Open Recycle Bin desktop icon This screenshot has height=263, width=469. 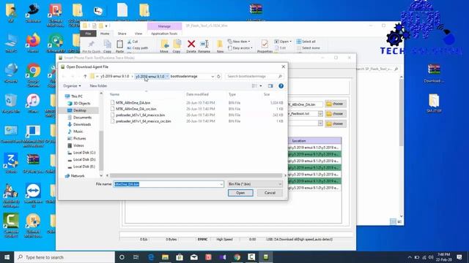point(11,104)
